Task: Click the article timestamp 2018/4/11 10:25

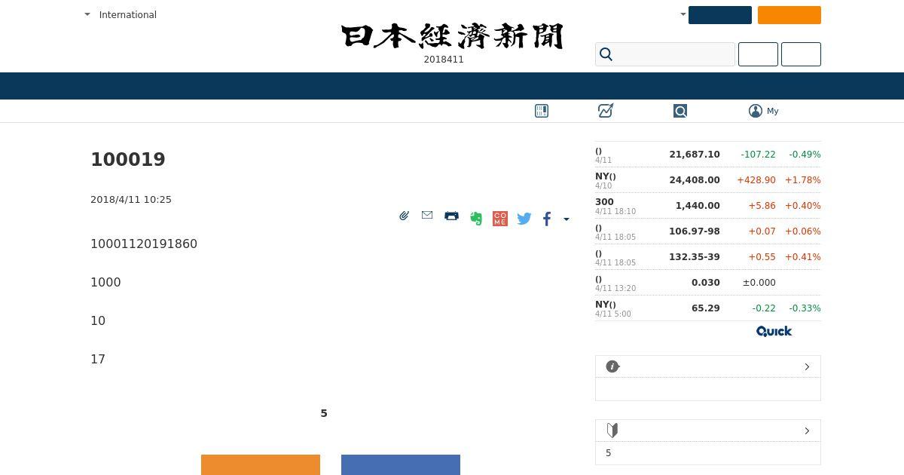Action: click(131, 200)
